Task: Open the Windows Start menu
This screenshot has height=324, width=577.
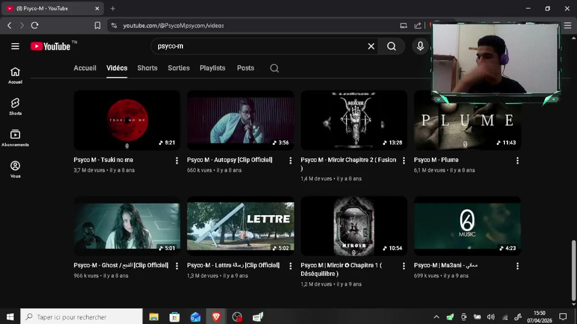Action: pos(10,317)
